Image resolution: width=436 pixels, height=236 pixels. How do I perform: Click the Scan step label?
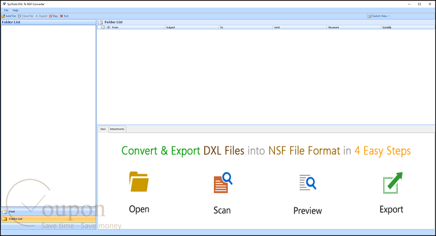pyautogui.click(x=222, y=210)
